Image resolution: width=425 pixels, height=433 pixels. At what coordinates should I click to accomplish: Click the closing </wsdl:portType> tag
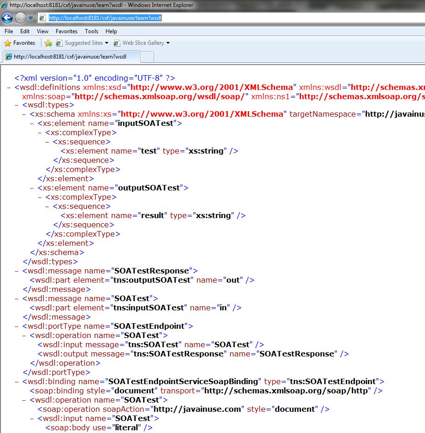pos(57,372)
